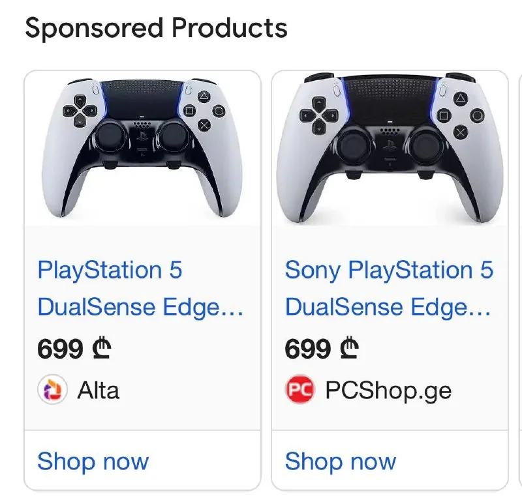Open the Alta DualSense Edge controller image

tap(142, 149)
